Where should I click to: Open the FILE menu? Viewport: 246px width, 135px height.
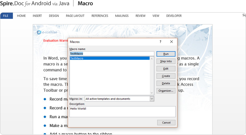(x=6, y=16)
